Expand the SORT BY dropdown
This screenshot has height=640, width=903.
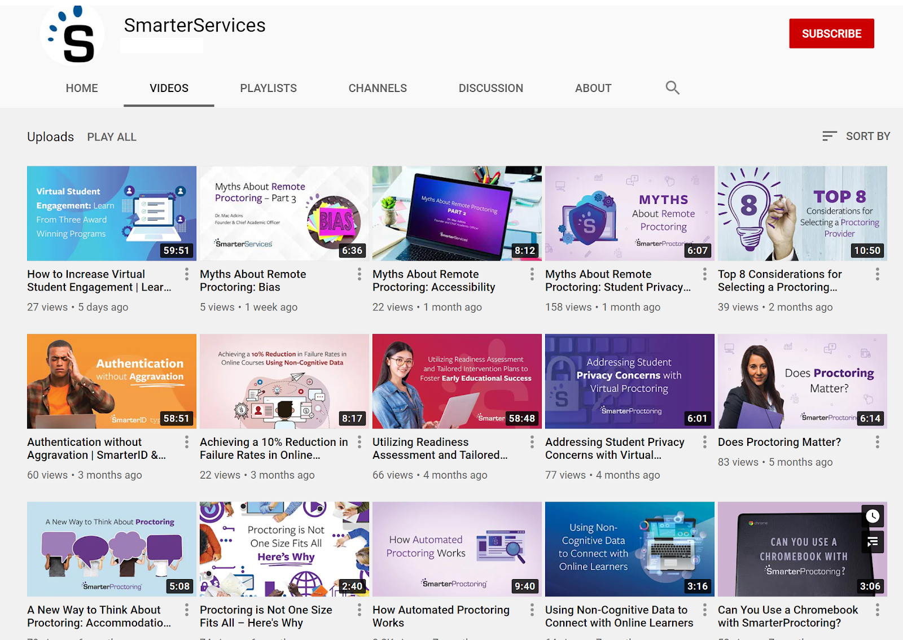pos(856,136)
